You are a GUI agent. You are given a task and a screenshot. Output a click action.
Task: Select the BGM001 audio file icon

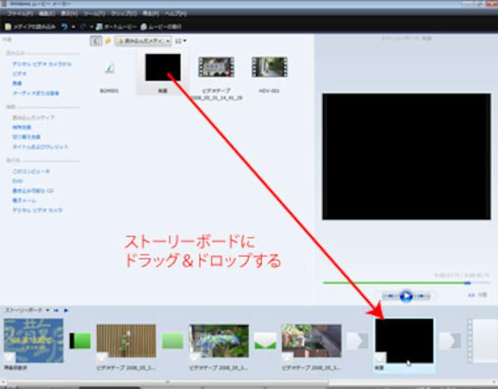(110, 69)
